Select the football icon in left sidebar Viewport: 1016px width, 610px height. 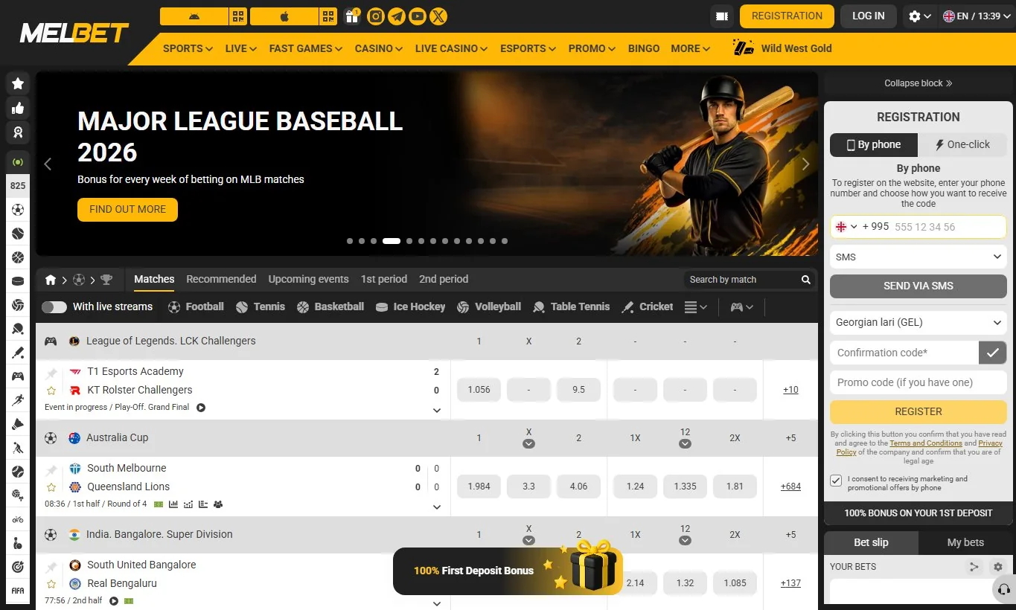18,210
